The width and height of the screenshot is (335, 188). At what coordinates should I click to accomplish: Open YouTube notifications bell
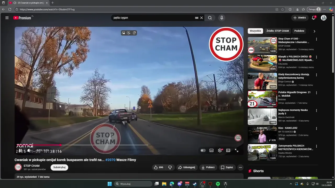click(314, 18)
